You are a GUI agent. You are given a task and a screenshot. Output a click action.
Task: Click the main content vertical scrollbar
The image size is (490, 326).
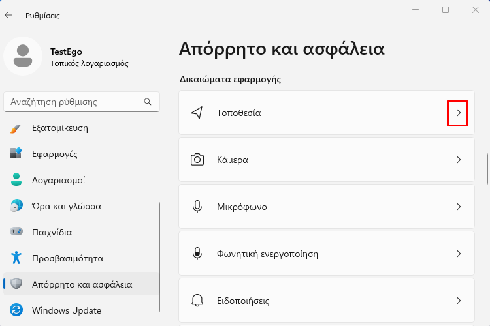pos(487,169)
